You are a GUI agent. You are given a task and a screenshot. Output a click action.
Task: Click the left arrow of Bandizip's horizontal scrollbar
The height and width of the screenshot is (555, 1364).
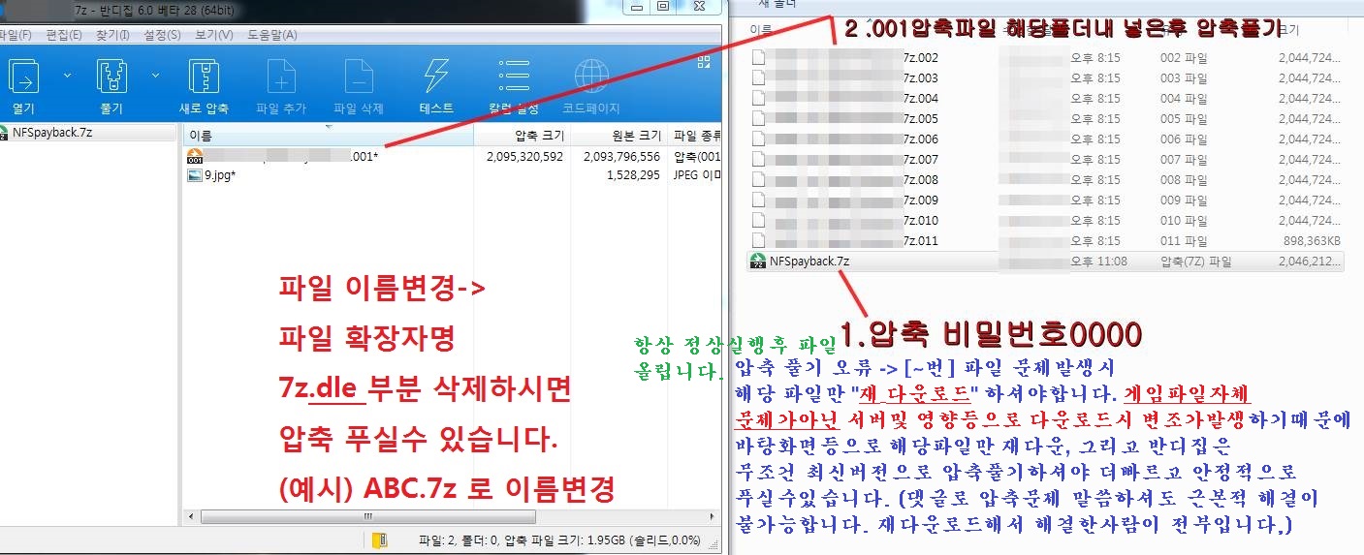coord(191,516)
